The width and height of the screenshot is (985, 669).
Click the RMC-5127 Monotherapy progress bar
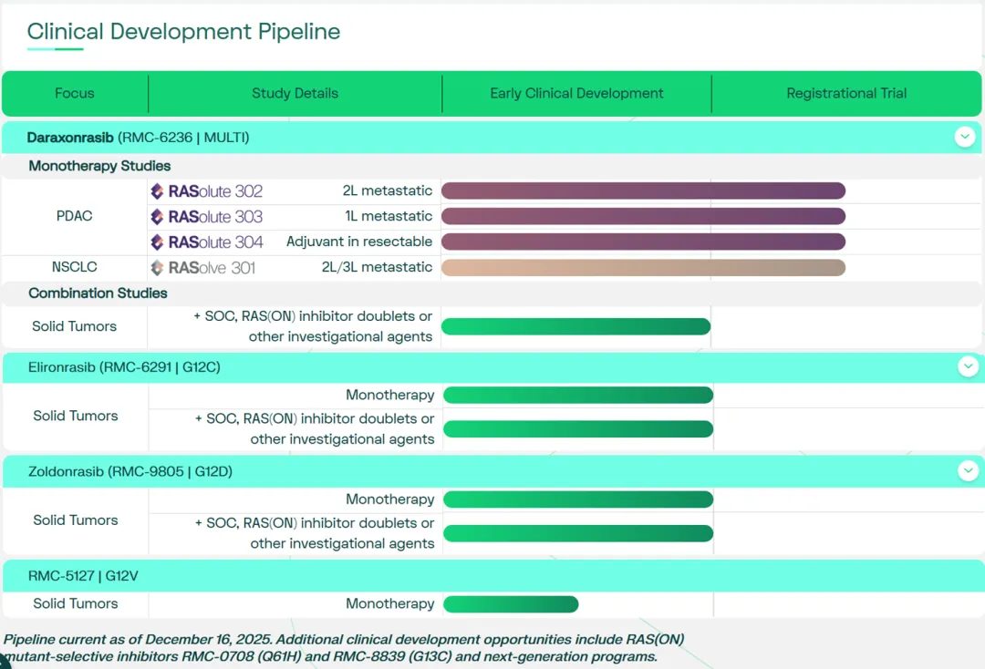[x=511, y=604]
